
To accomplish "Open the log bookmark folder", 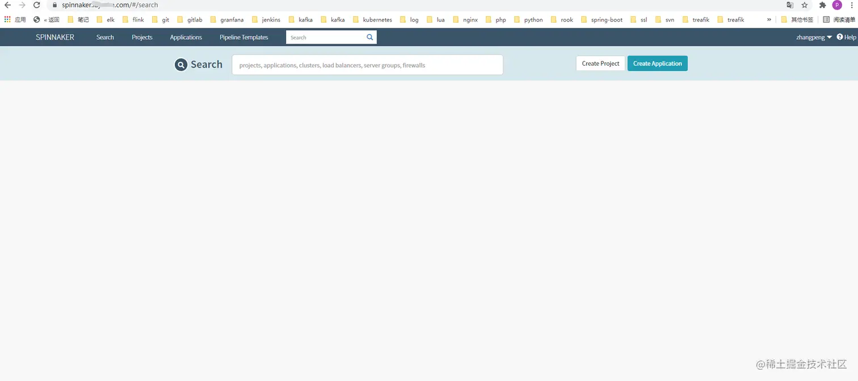I will pos(409,19).
